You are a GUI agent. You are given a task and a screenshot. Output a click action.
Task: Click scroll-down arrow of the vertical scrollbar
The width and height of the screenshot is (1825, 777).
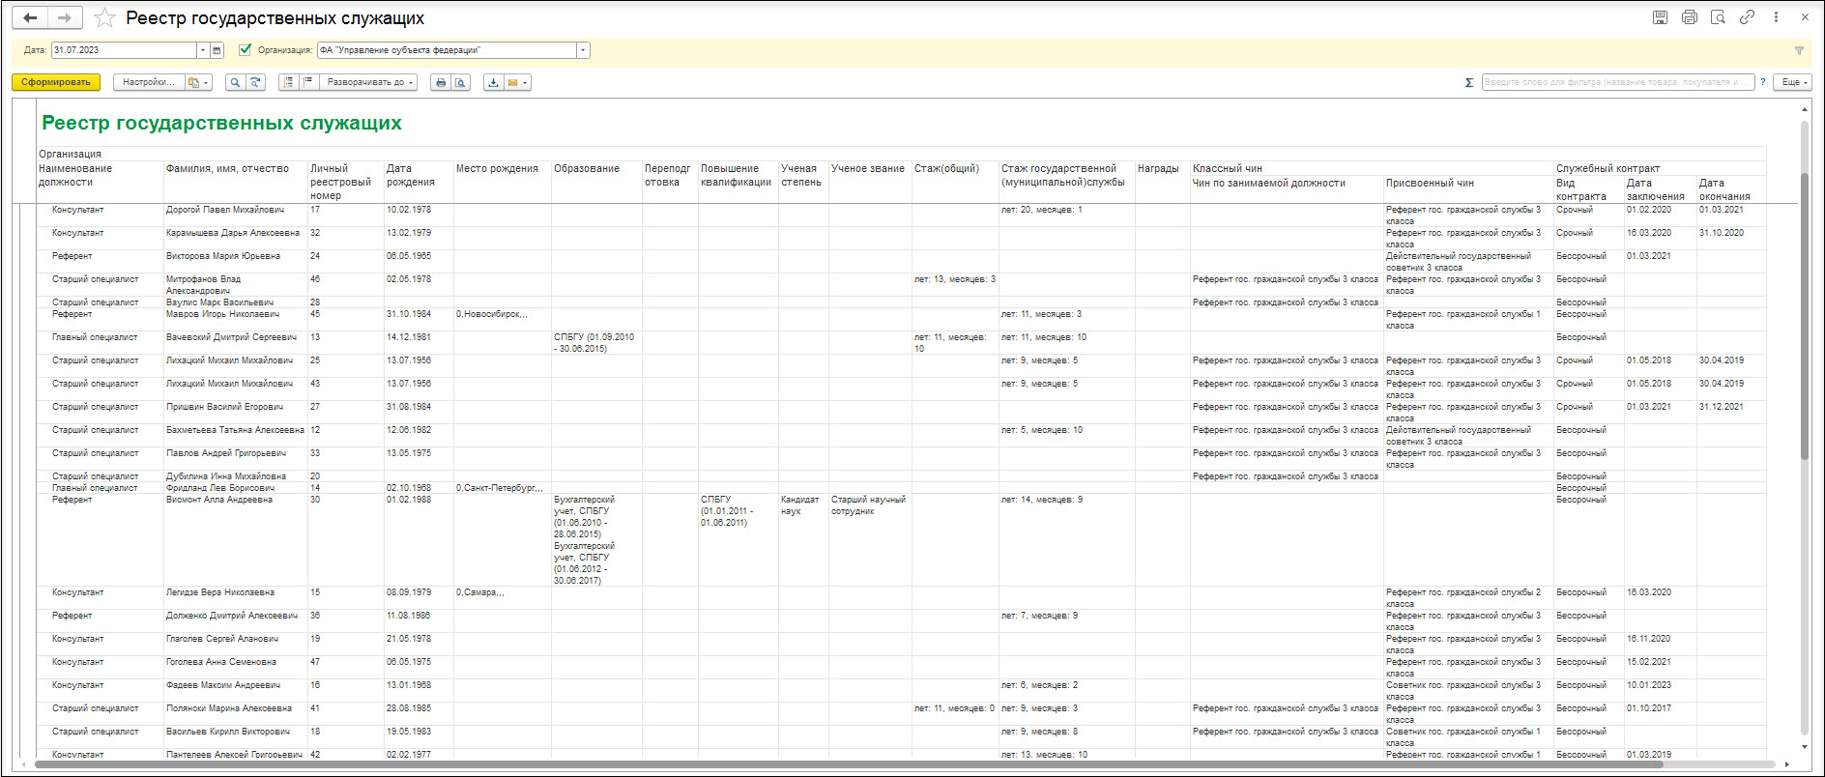click(1804, 747)
